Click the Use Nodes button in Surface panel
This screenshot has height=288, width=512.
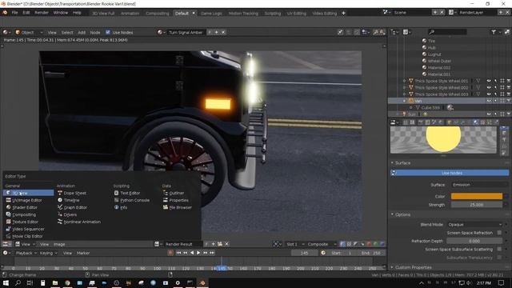point(450,173)
